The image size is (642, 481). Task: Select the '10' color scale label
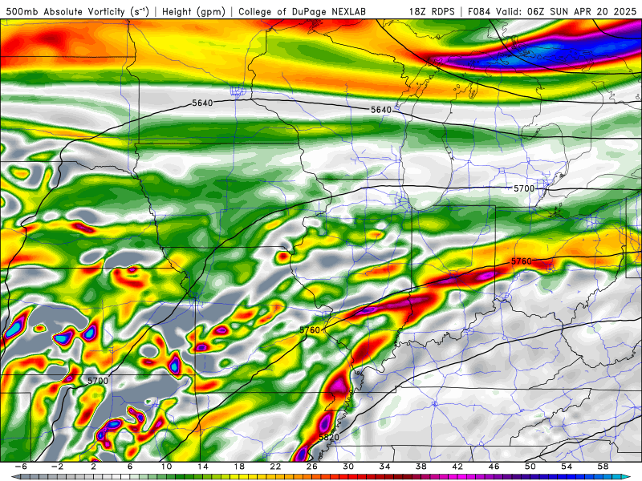click(166, 467)
